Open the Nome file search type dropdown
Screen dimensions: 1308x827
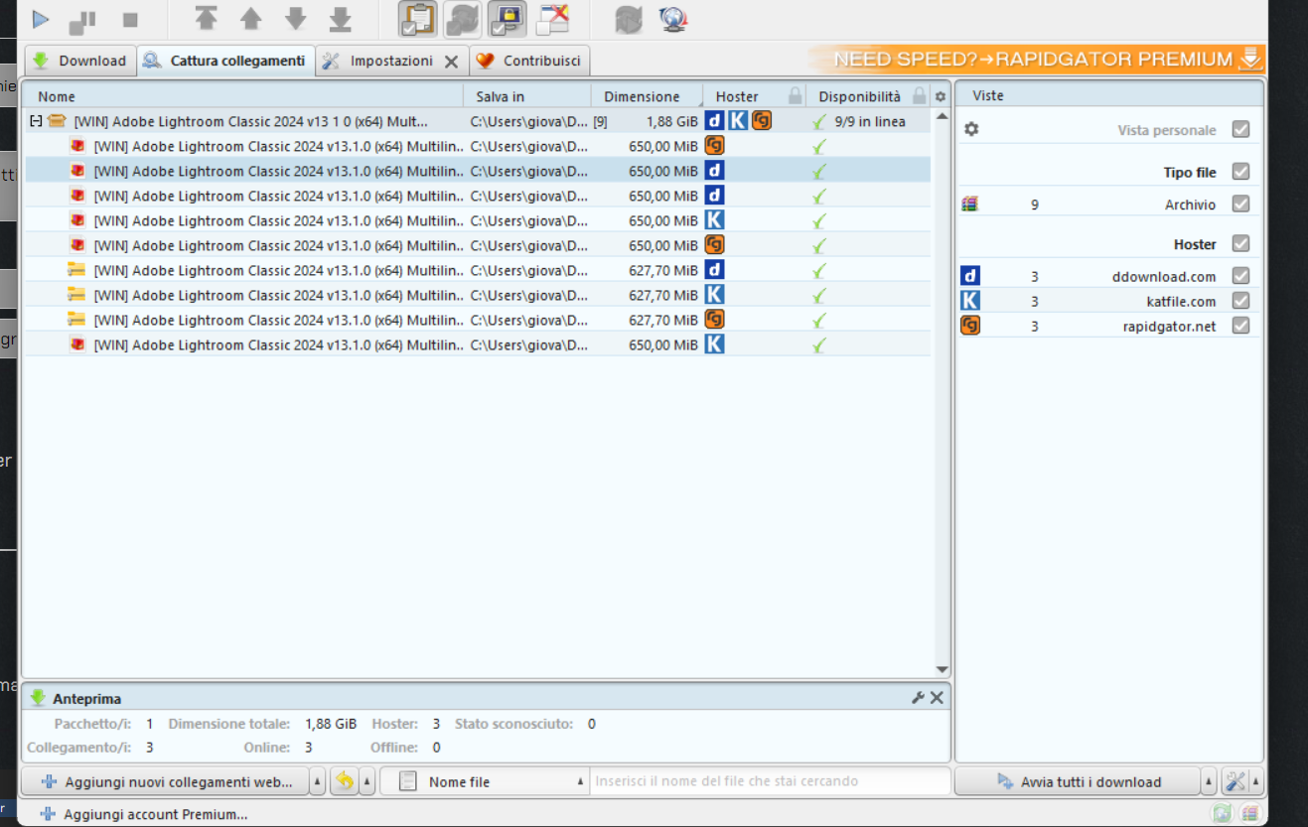pos(485,781)
